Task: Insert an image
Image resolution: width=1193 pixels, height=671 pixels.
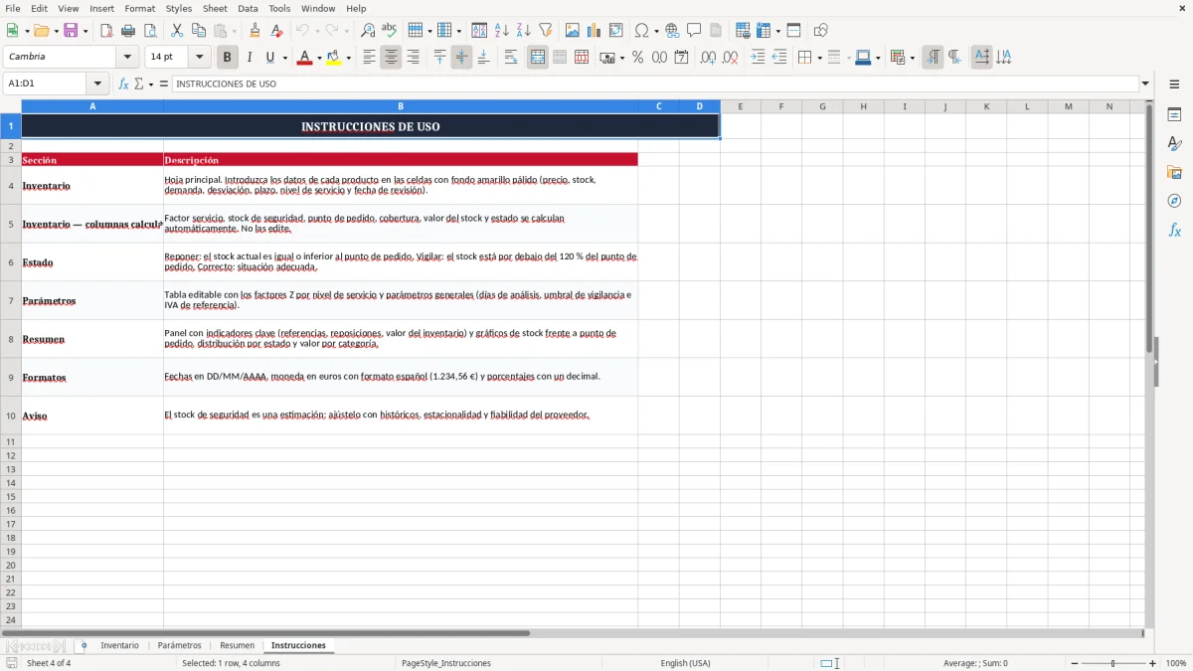Action: [573, 31]
